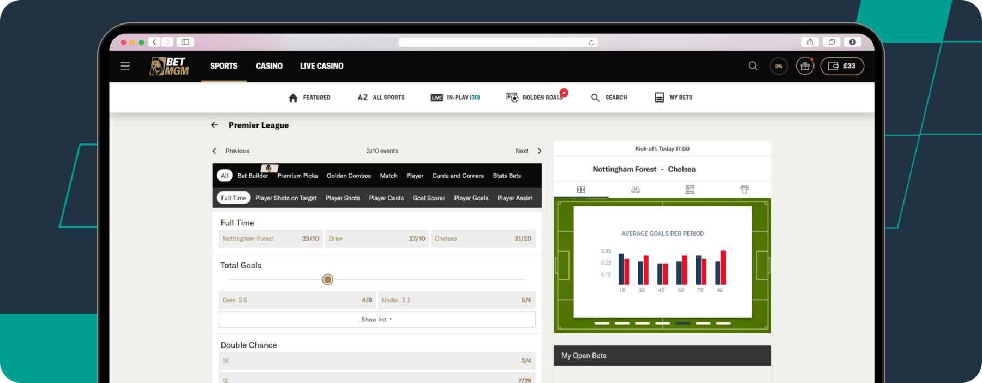Open browser tab overview icon
This screenshot has width=982, height=383.
[x=831, y=42]
